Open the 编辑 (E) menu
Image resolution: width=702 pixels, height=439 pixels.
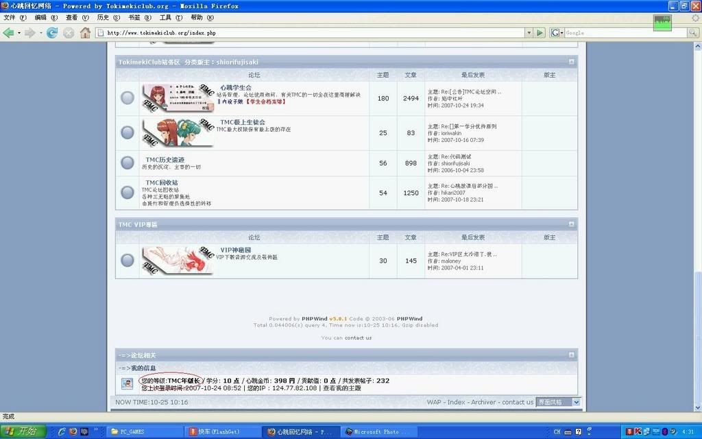pyautogui.click(x=46, y=18)
